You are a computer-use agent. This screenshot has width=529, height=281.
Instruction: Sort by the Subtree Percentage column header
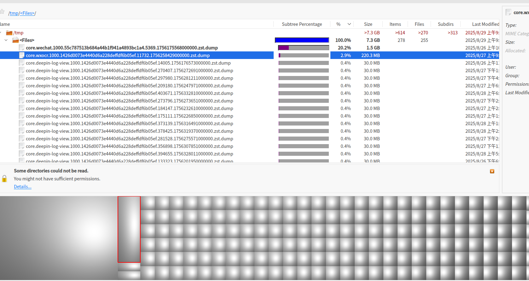tap(302, 24)
